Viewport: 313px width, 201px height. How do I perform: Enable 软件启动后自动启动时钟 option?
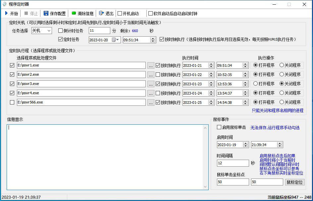pyautogui.click(x=151, y=14)
